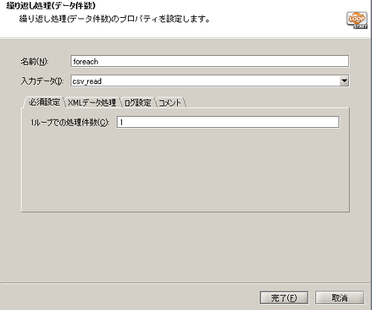Confirm with the 完了(F) button
This screenshot has width=372, height=310.
point(284,297)
